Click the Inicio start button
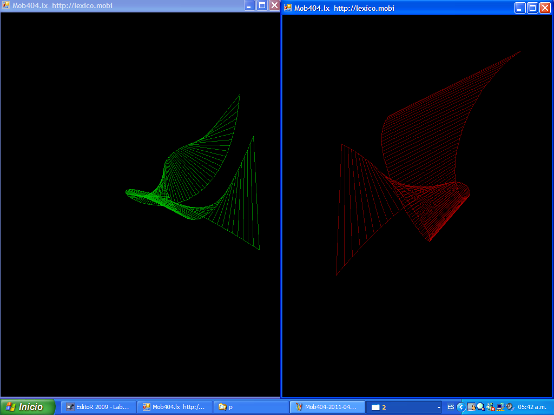 (x=28, y=407)
